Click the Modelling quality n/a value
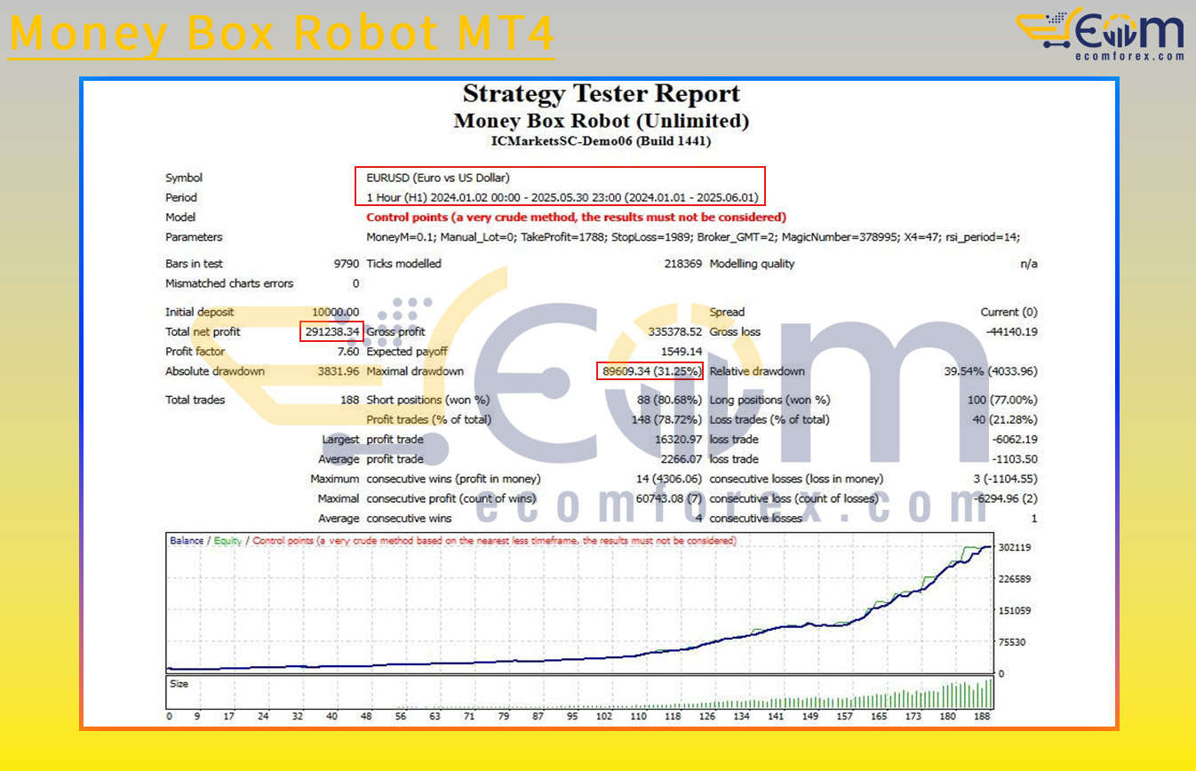The width and height of the screenshot is (1196, 771). coord(1029,264)
